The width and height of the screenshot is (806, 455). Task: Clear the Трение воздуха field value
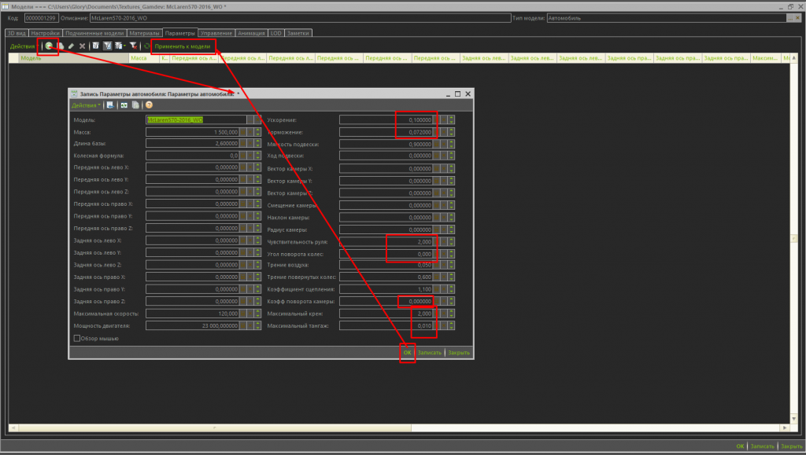click(444, 265)
